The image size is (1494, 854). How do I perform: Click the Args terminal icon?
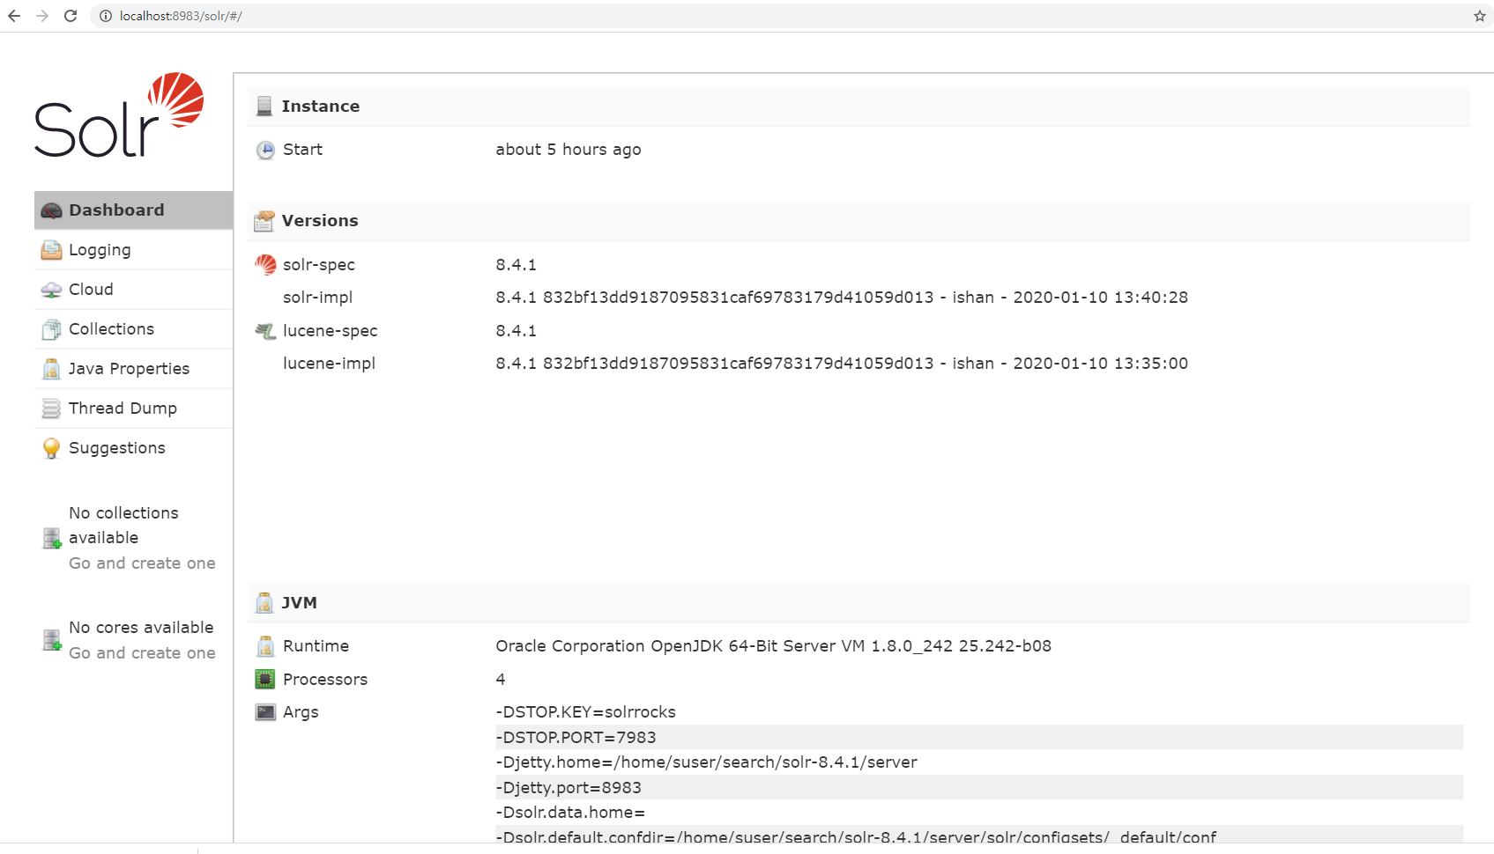pos(265,712)
